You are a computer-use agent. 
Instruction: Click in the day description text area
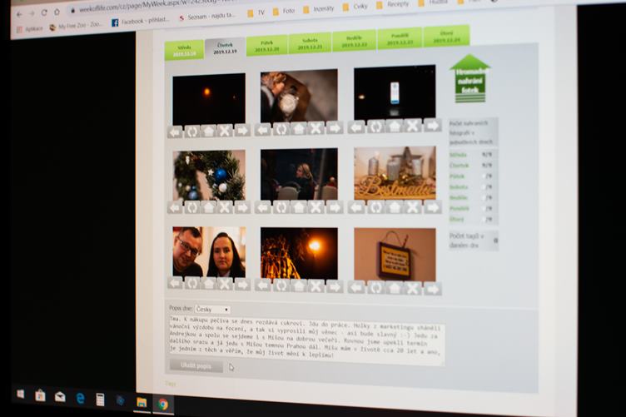pos(306,341)
